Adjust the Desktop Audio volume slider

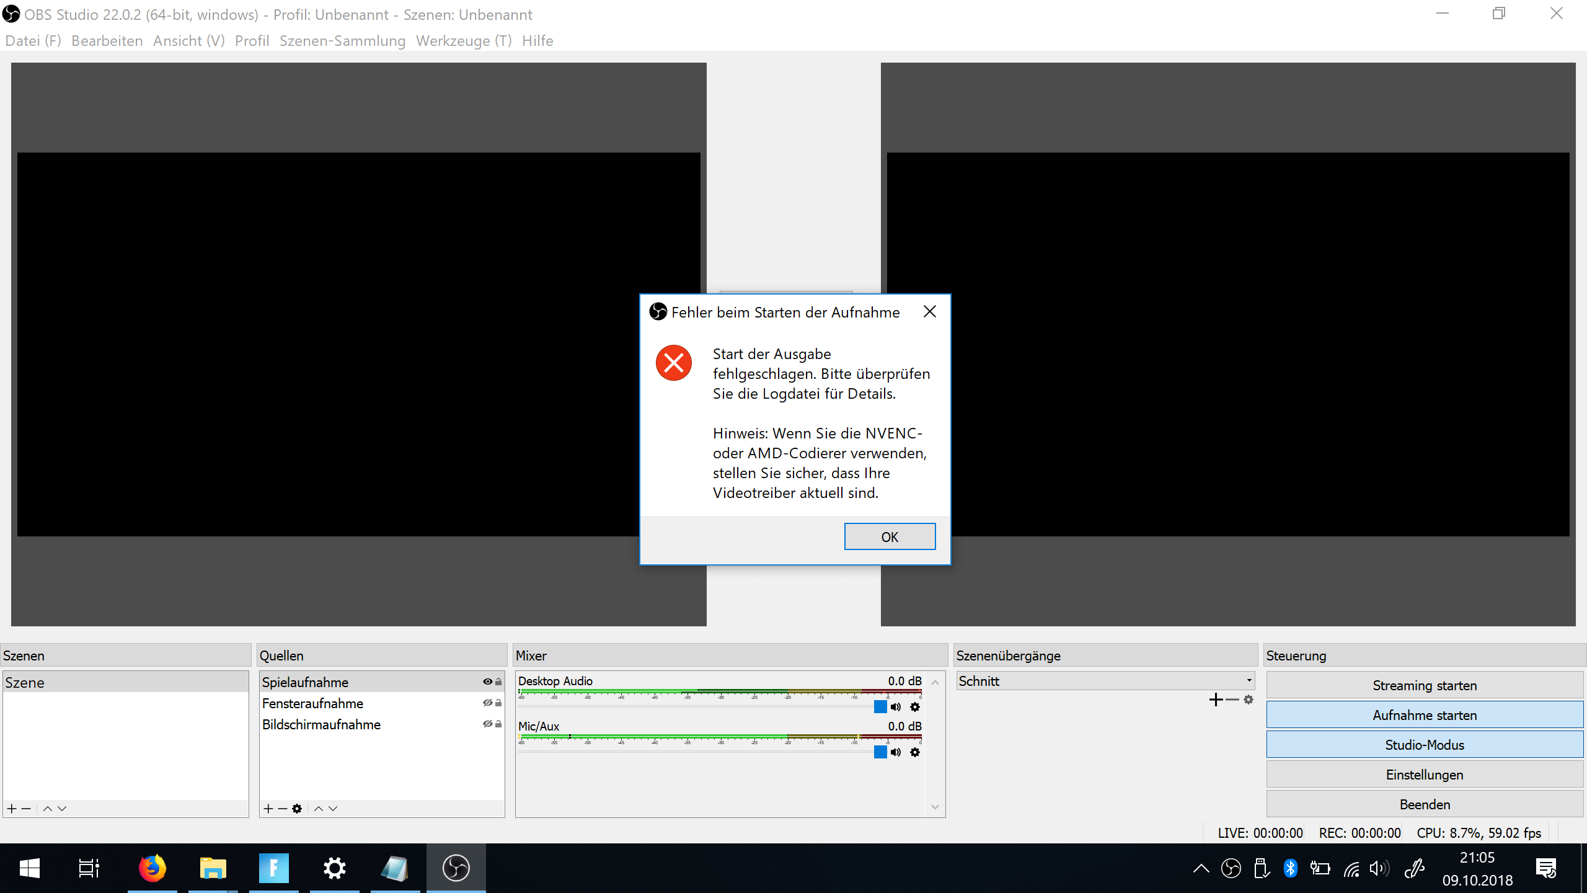[880, 706]
